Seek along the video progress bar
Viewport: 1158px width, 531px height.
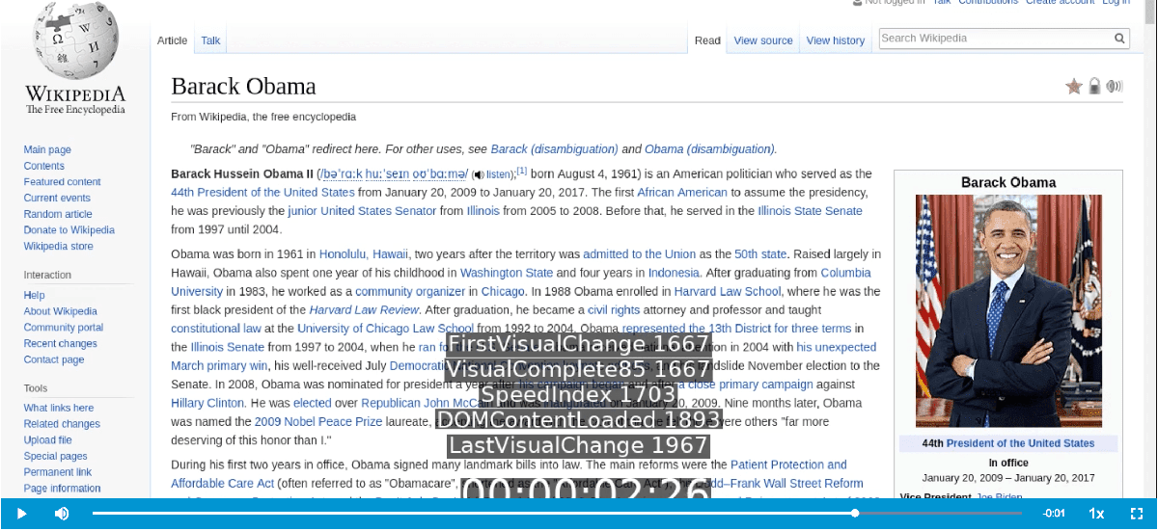coord(555,514)
